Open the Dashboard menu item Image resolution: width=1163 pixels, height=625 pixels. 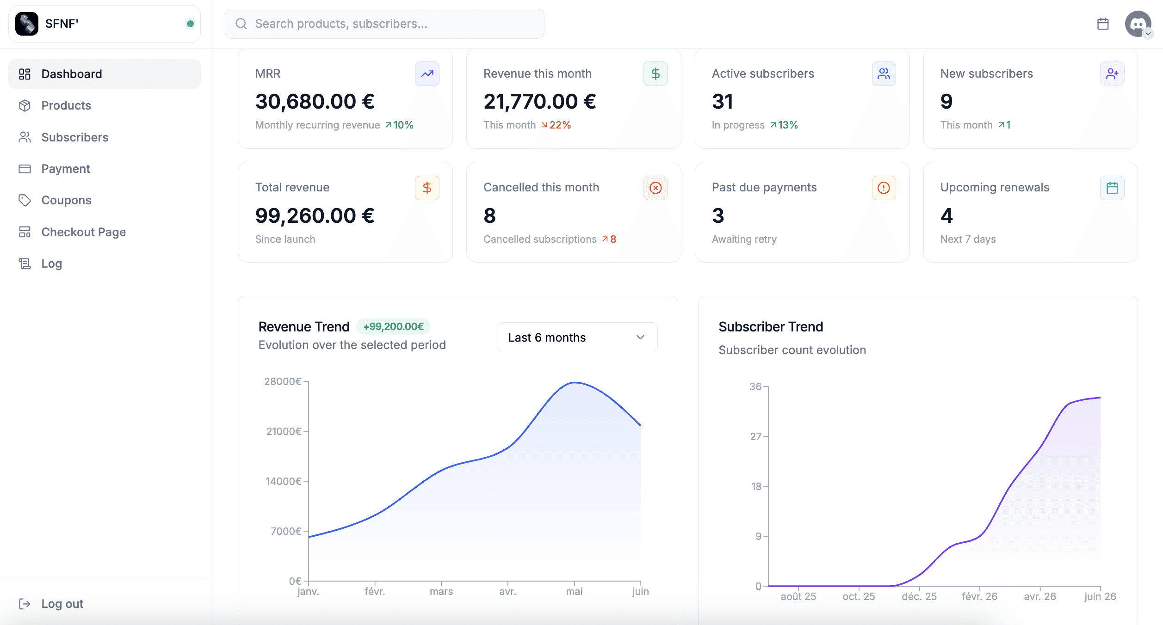click(x=105, y=74)
